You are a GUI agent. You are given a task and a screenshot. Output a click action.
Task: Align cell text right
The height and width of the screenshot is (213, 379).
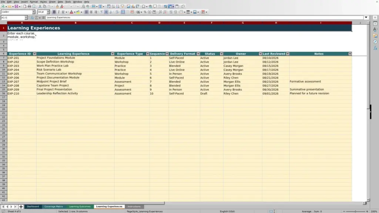click(x=96, y=12)
